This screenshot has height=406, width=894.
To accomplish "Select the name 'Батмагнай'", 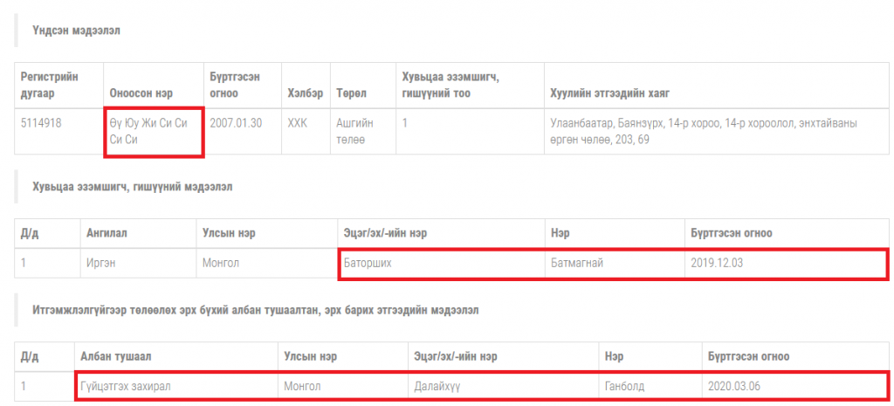I will (x=576, y=264).
